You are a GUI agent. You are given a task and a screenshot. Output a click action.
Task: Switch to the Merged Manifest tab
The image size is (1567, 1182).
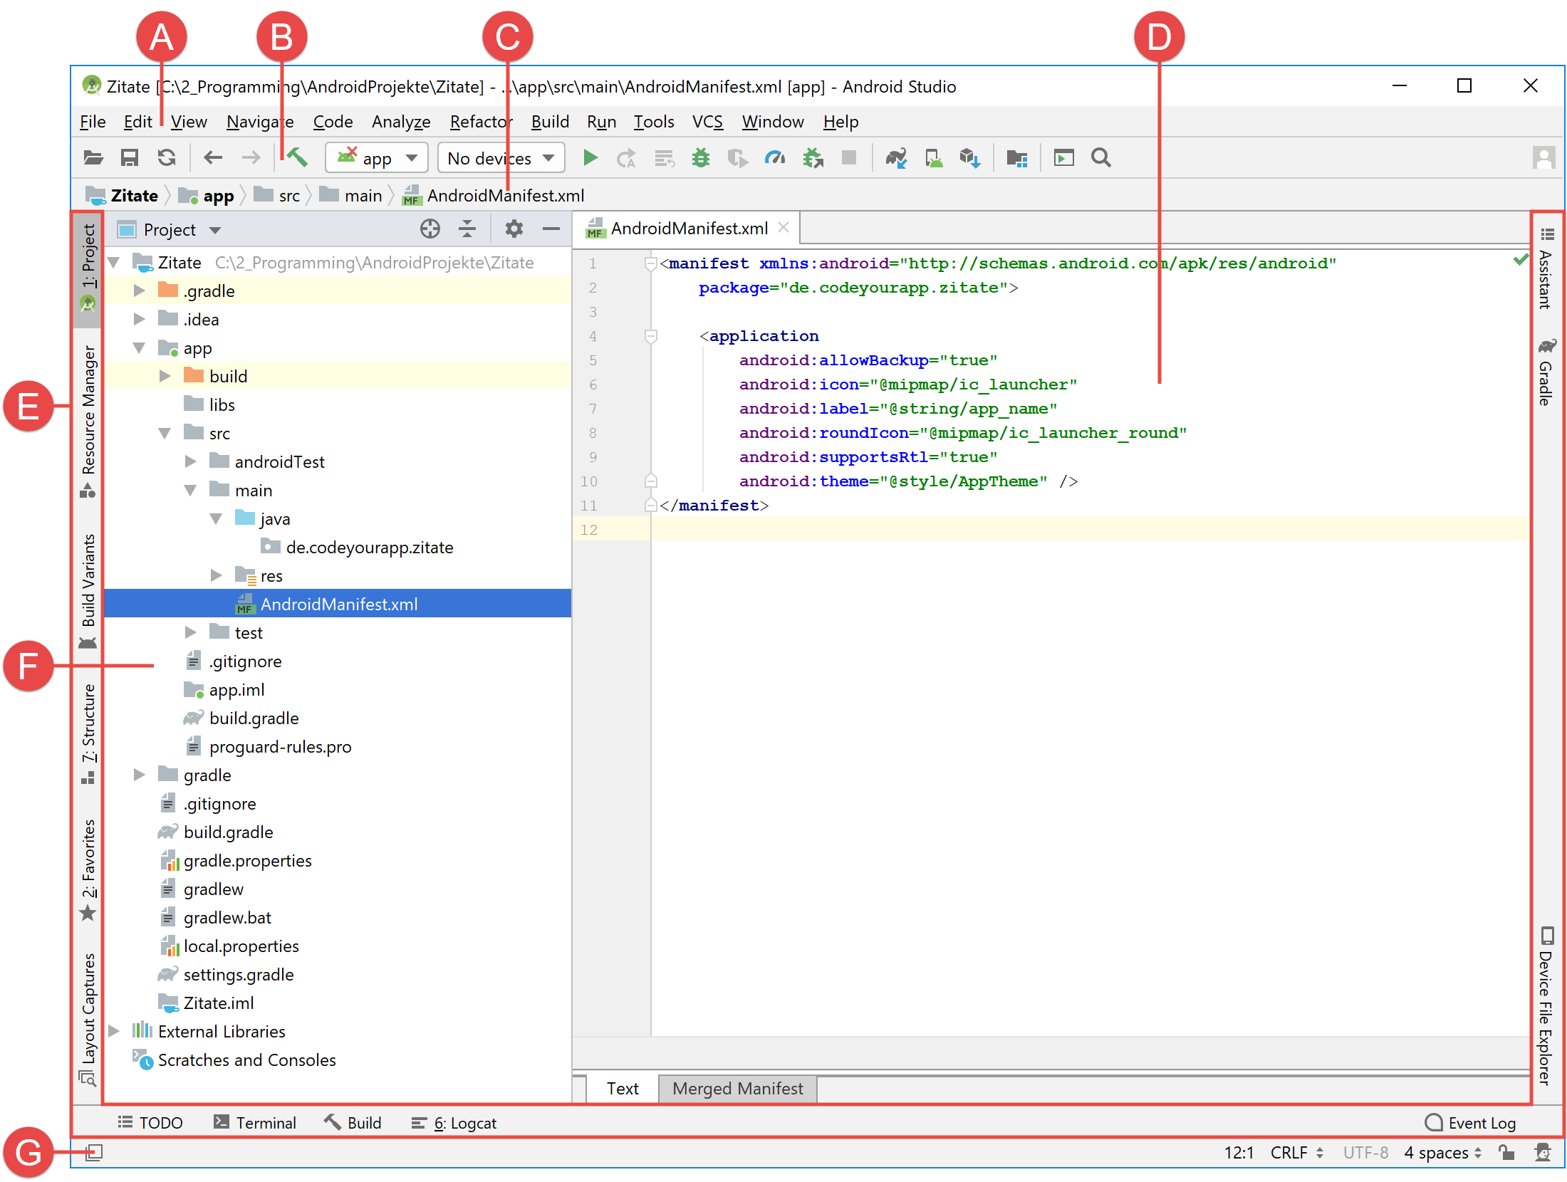(737, 1088)
